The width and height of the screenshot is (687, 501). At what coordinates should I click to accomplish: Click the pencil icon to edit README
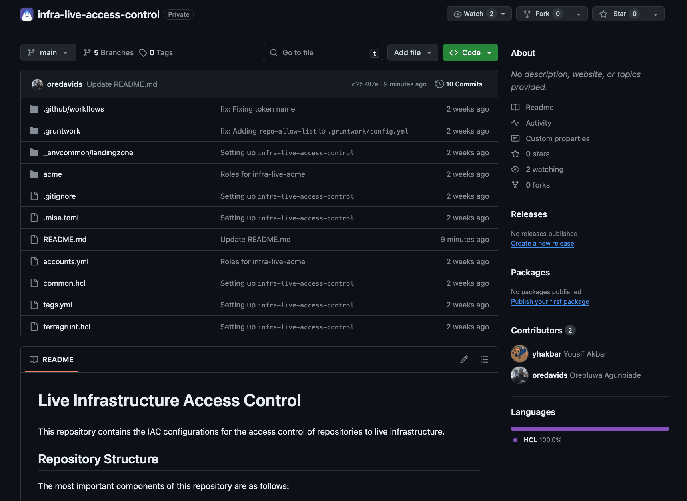(x=464, y=359)
